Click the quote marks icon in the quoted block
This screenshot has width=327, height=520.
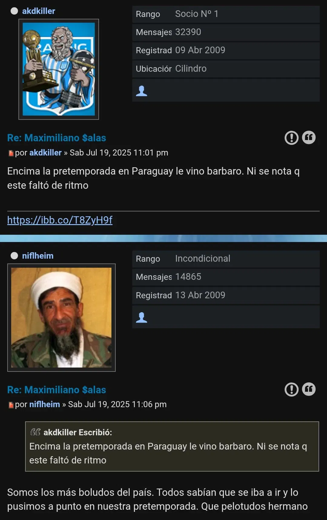pos(35,432)
